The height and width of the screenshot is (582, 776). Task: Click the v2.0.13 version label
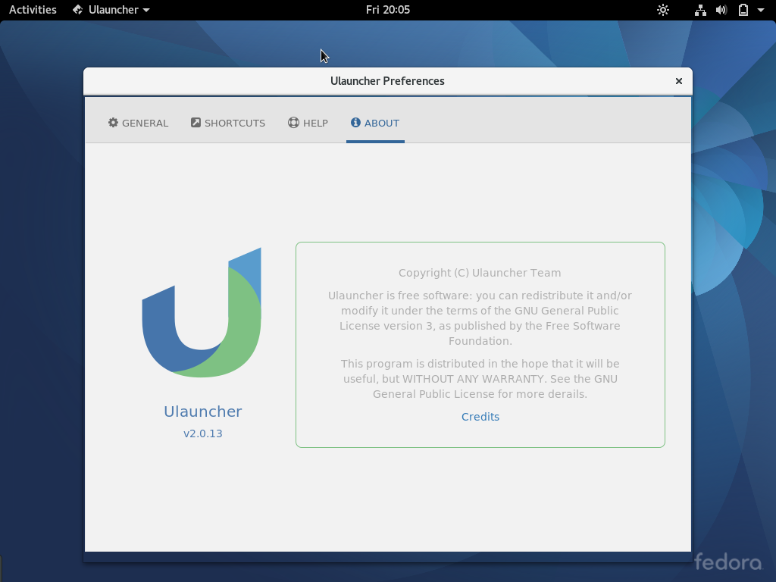point(203,433)
